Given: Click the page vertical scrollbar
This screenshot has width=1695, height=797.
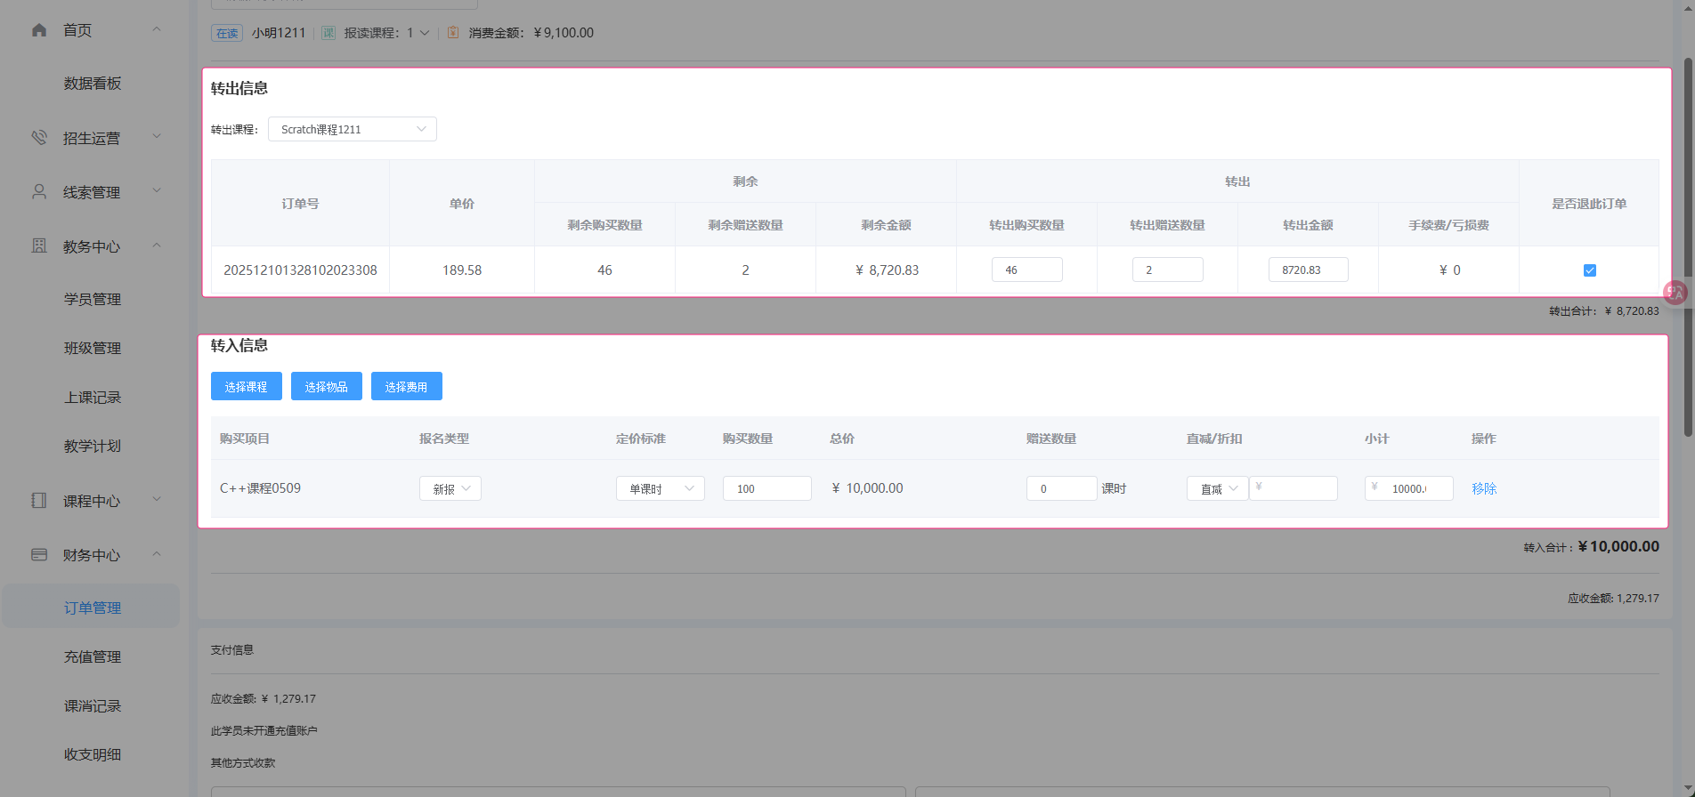Looking at the screenshot, I should click(1688, 247).
